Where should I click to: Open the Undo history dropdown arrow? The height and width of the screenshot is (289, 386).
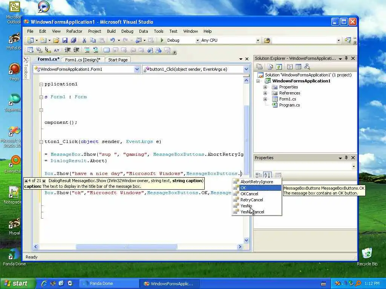(119, 40)
